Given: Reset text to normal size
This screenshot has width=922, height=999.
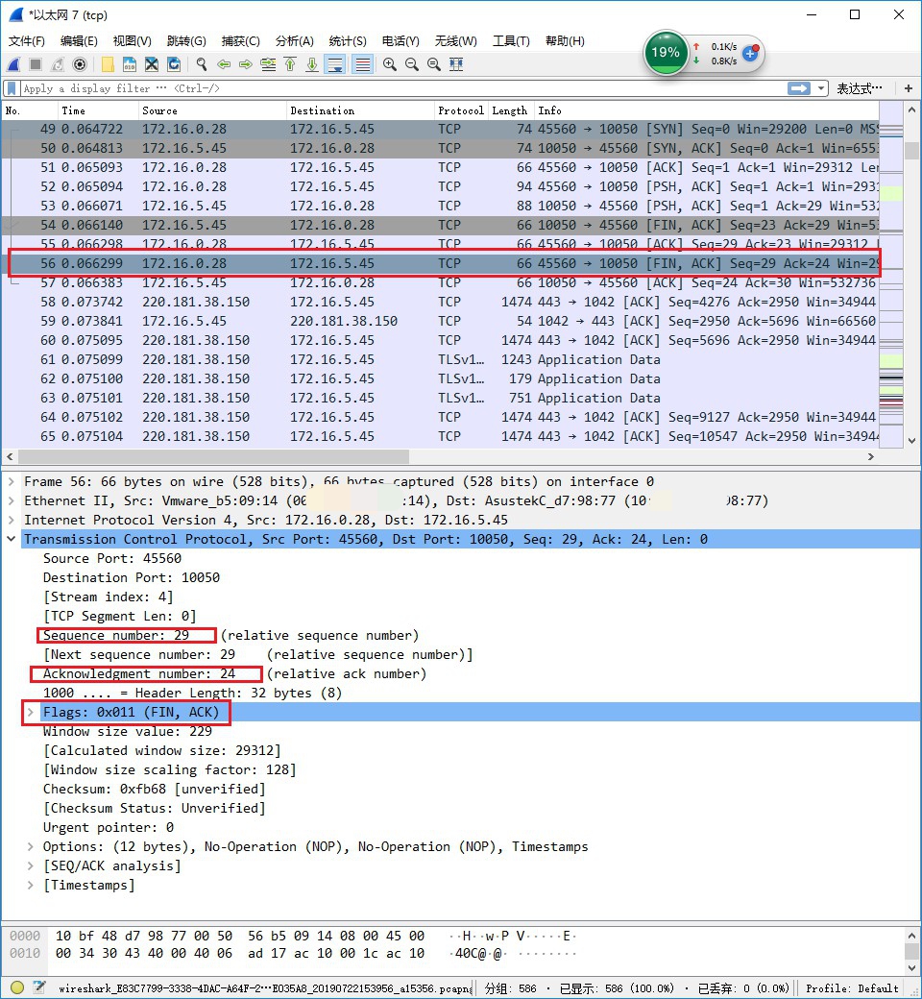Looking at the screenshot, I should point(434,64).
